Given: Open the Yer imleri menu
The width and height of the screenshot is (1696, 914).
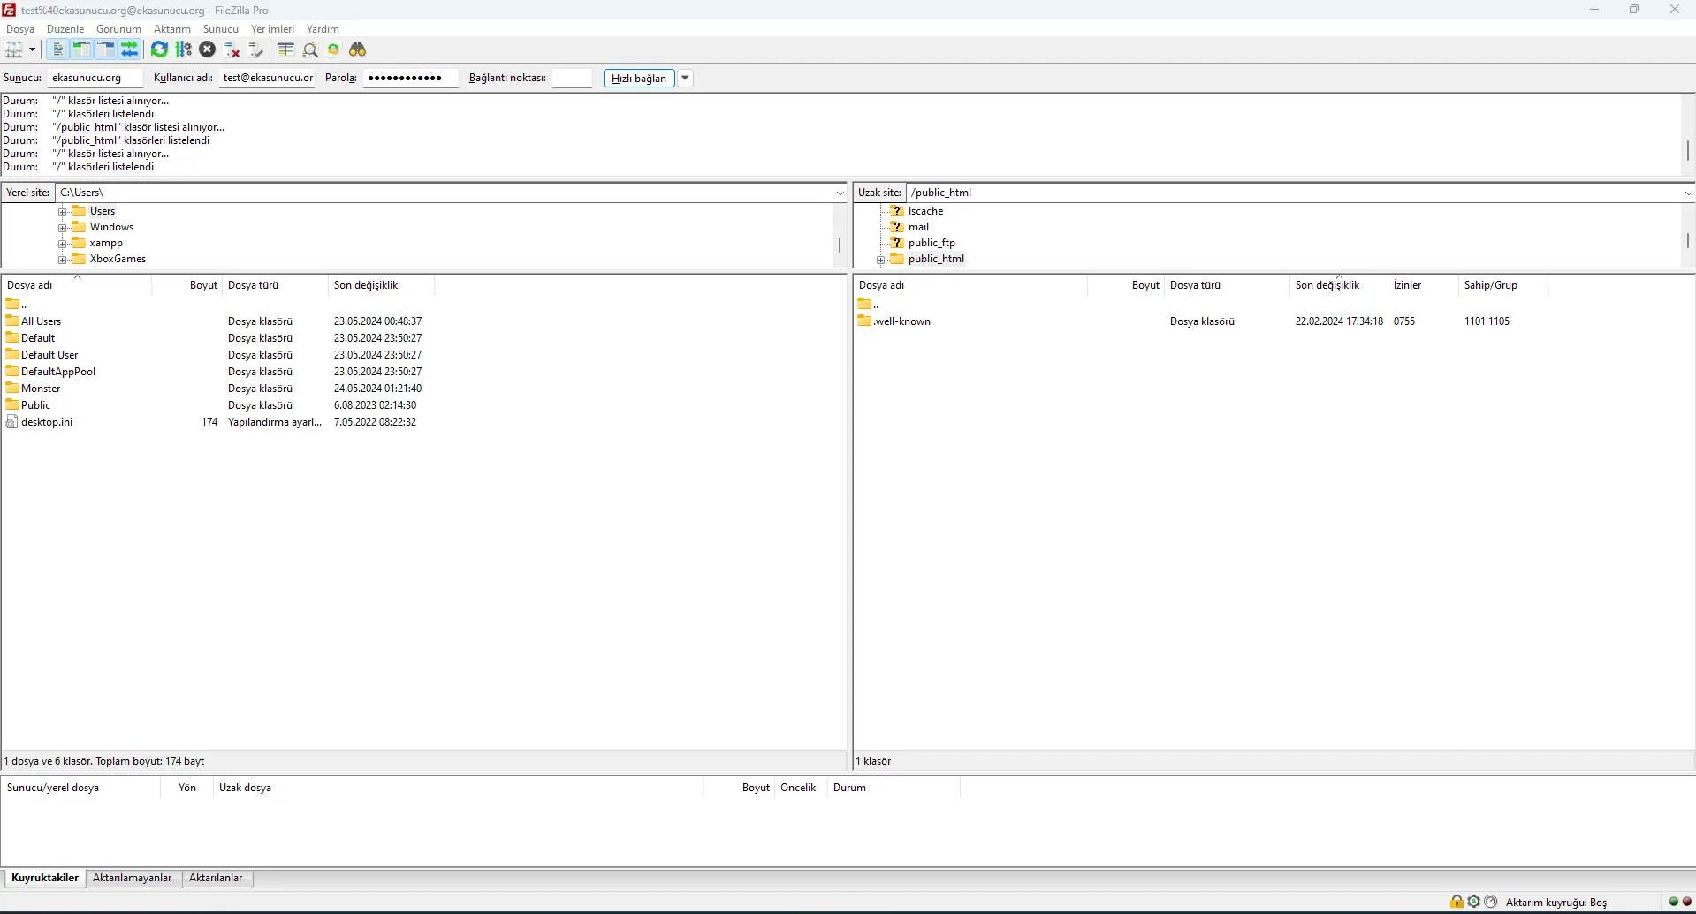Looking at the screenshot, I should 272,29.
